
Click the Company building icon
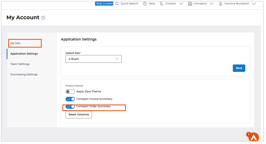coord(190,4)
